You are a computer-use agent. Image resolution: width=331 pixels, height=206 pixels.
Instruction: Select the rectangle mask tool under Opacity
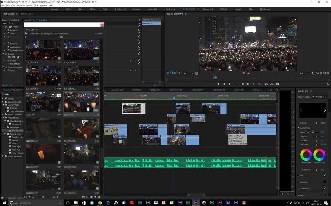pyautogui.click(x=14, y=57)
